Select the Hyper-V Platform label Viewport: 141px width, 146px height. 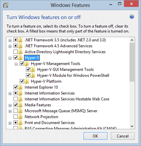click(46, 82)
